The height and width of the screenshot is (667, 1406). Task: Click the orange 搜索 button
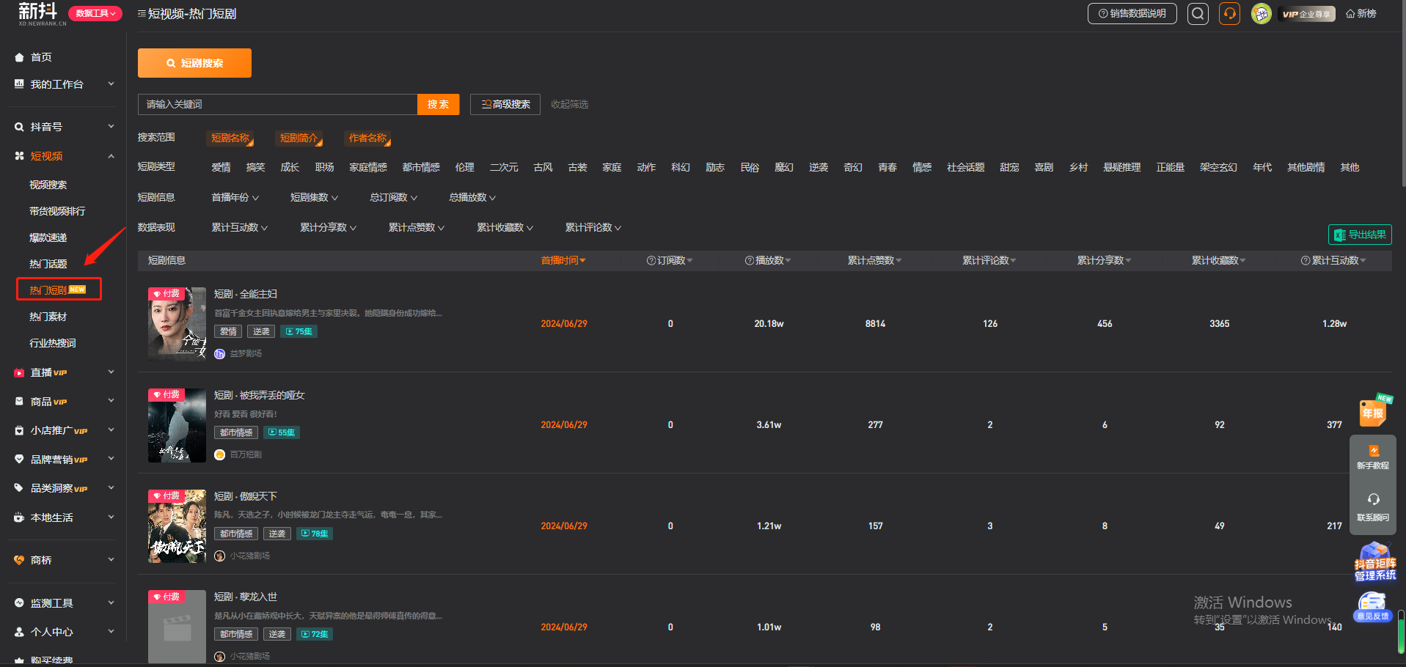point(438,104)
